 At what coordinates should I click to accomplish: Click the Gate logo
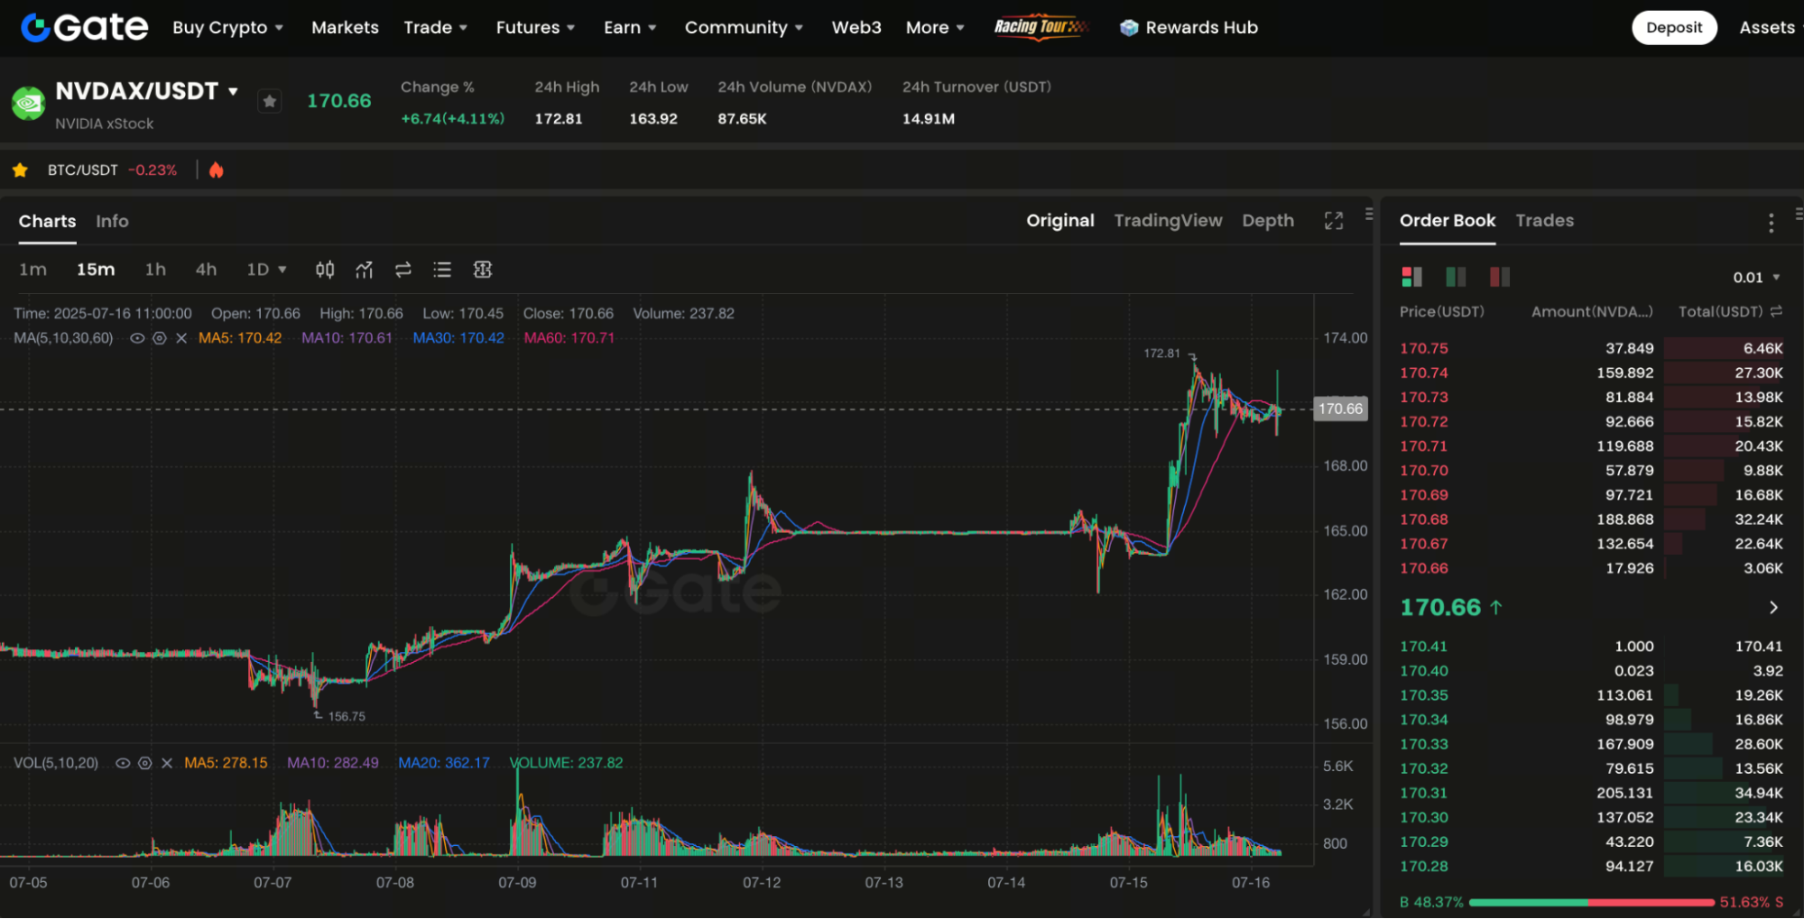84,27
